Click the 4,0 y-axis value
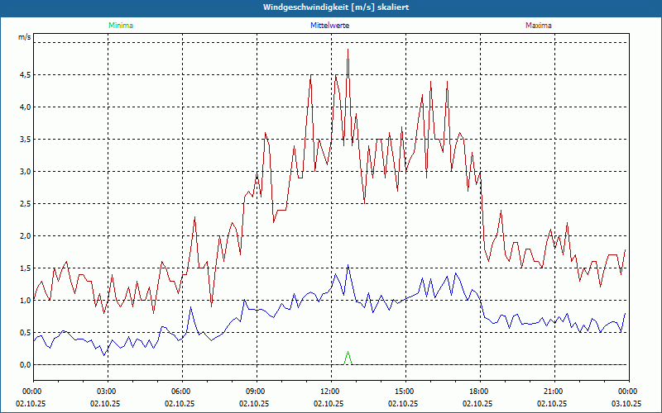This screenshot has height=413, width=662. point(26,107)
